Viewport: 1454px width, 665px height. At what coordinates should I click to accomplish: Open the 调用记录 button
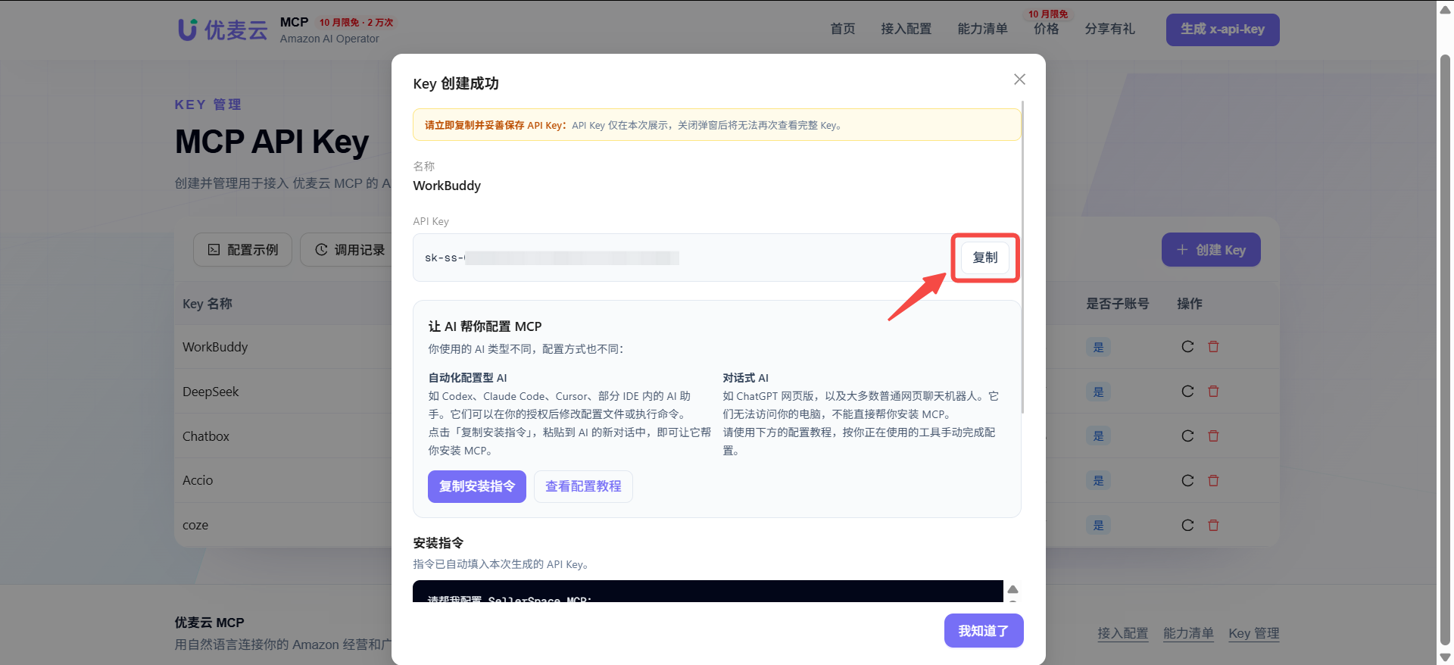(350, 250)
